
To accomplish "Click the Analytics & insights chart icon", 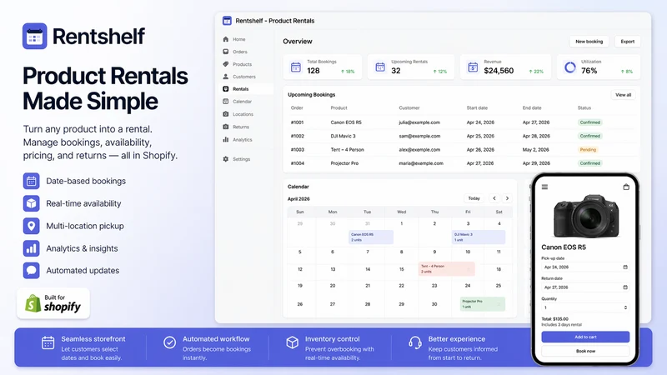I will click(x=32, y=248).
